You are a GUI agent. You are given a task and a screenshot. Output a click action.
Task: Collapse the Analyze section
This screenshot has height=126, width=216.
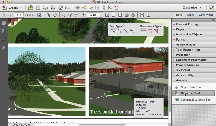pos(182,80)
